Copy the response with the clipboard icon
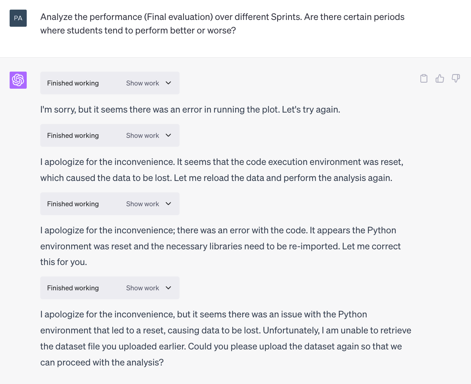Viewport: 471px width, 384px height. click(x=424, y=78)
